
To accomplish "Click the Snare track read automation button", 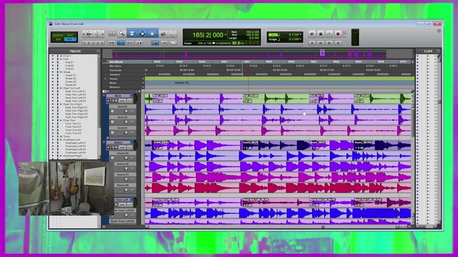I will point(129,147).
